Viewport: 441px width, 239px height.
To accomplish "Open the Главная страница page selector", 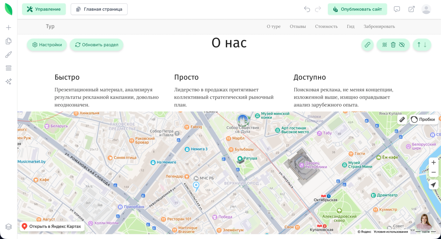I will (x=99, y=9).
